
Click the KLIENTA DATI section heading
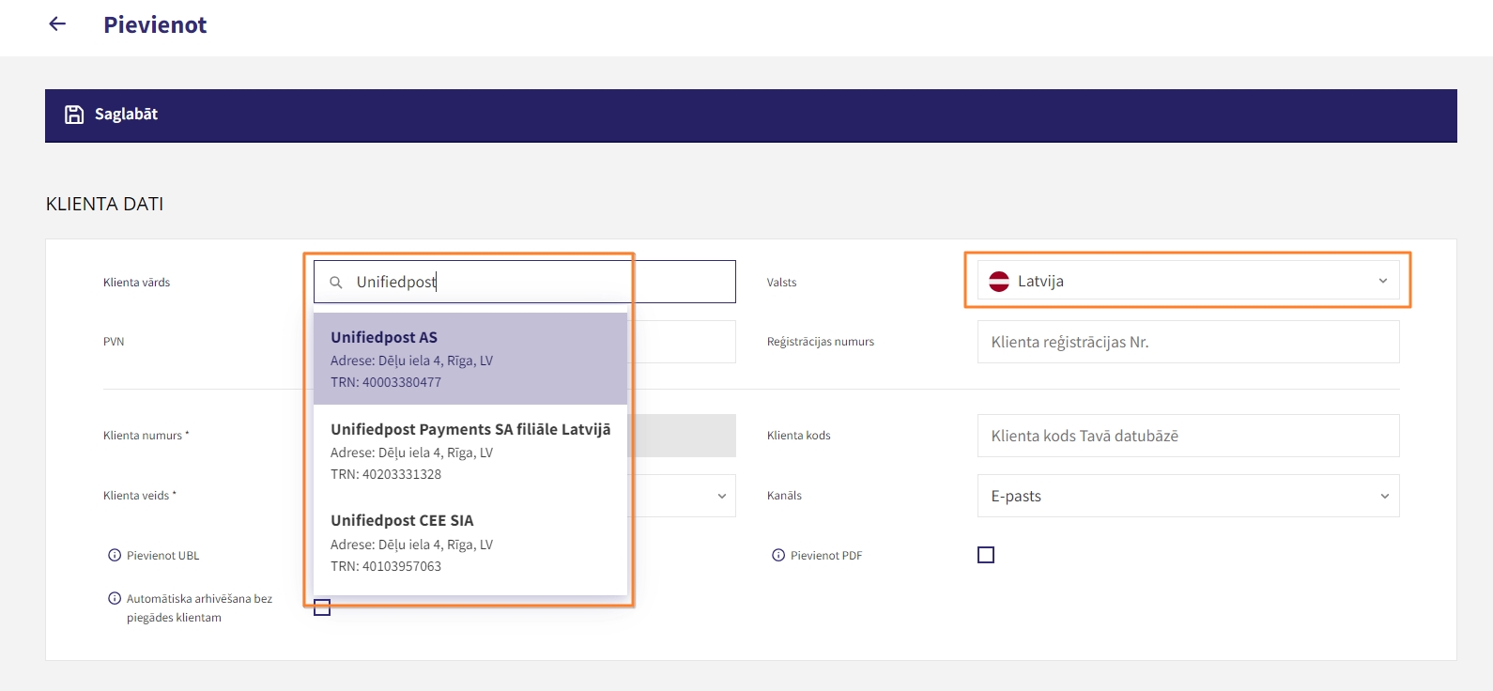tap(104, 204)
